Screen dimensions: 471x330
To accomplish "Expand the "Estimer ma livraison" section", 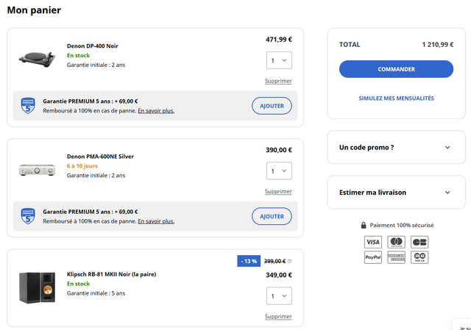I will point(396,193).
